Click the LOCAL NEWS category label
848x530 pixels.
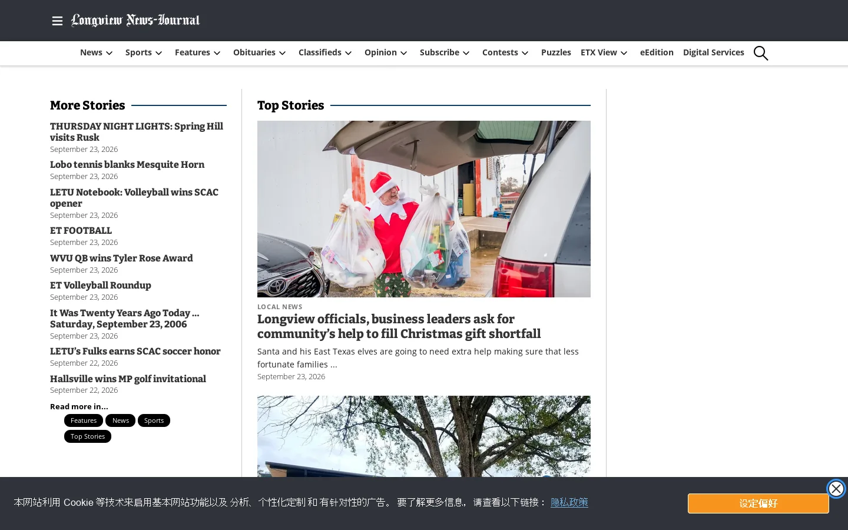tap(280, 307)
